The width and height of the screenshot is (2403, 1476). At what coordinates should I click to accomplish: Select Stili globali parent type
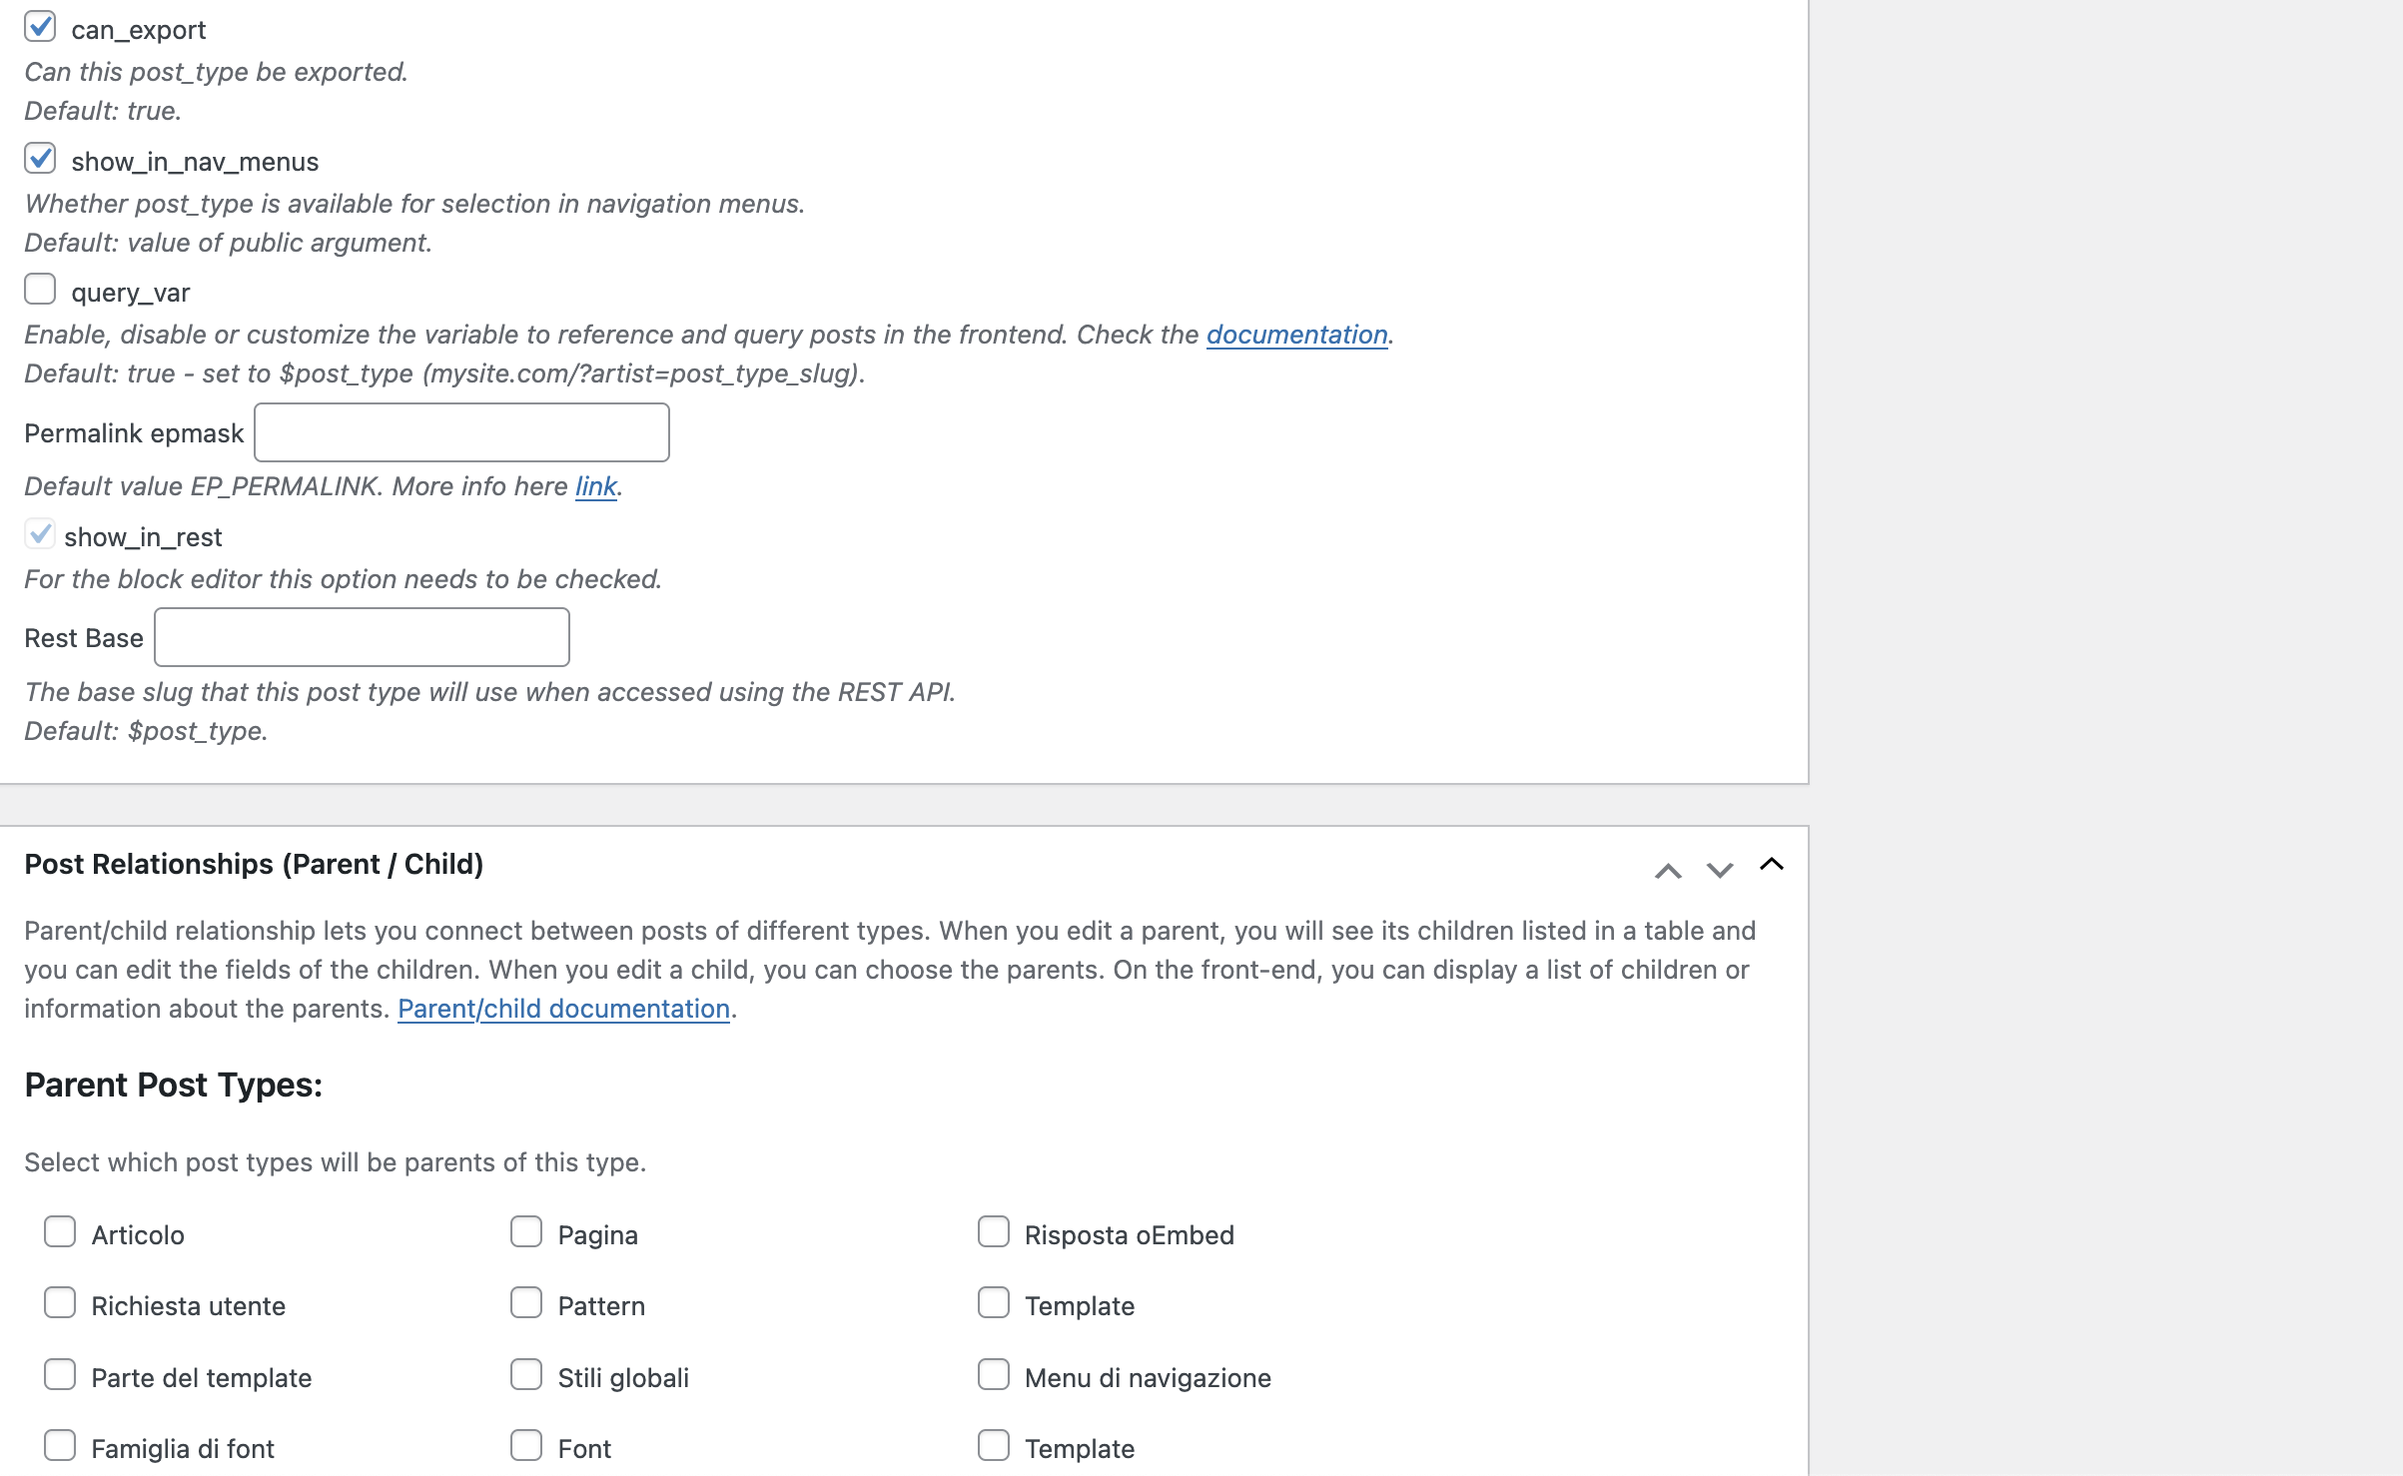pos(526,1375)
